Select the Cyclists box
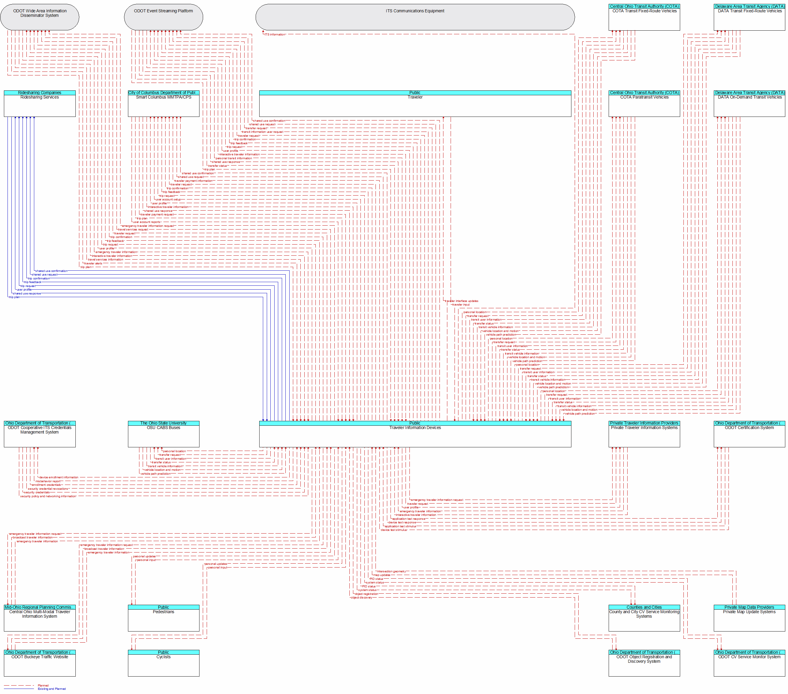The width and height of the screenshot is (788, 694). click(163, 663)
